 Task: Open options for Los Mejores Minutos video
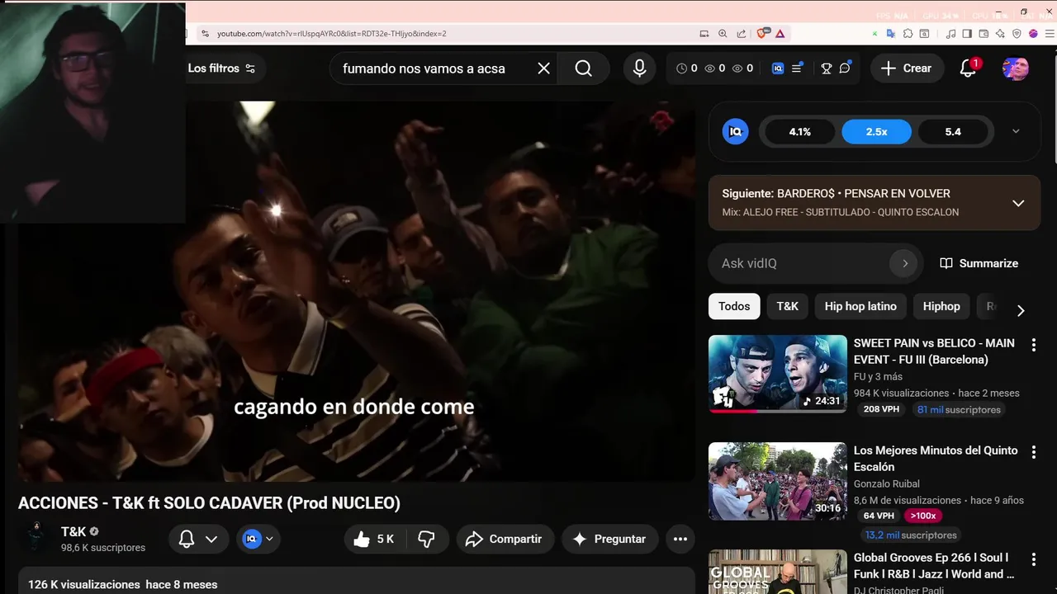tap(1033, 452)
